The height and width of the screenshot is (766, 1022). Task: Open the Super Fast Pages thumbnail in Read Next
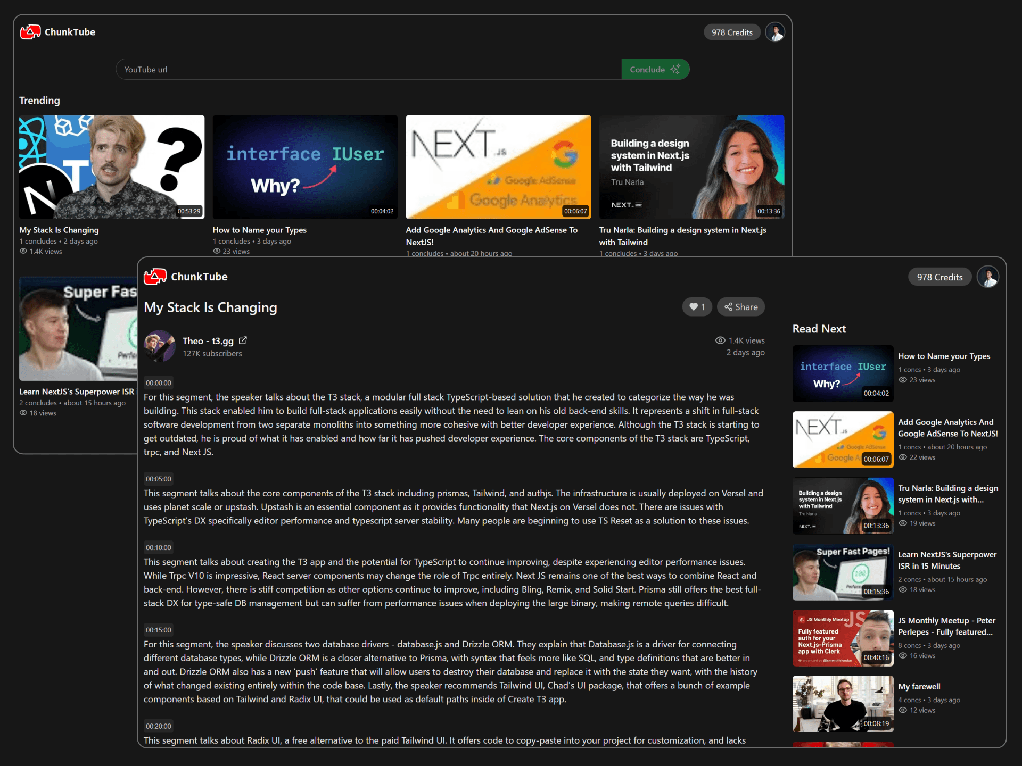(843, 572)
